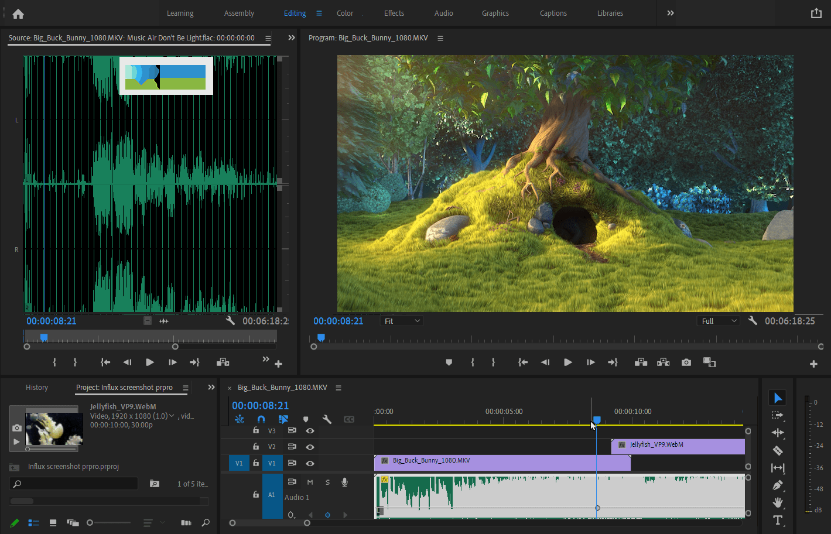Lock track V2
Viewport: 831px width, 534px height.
pos(256,447)
